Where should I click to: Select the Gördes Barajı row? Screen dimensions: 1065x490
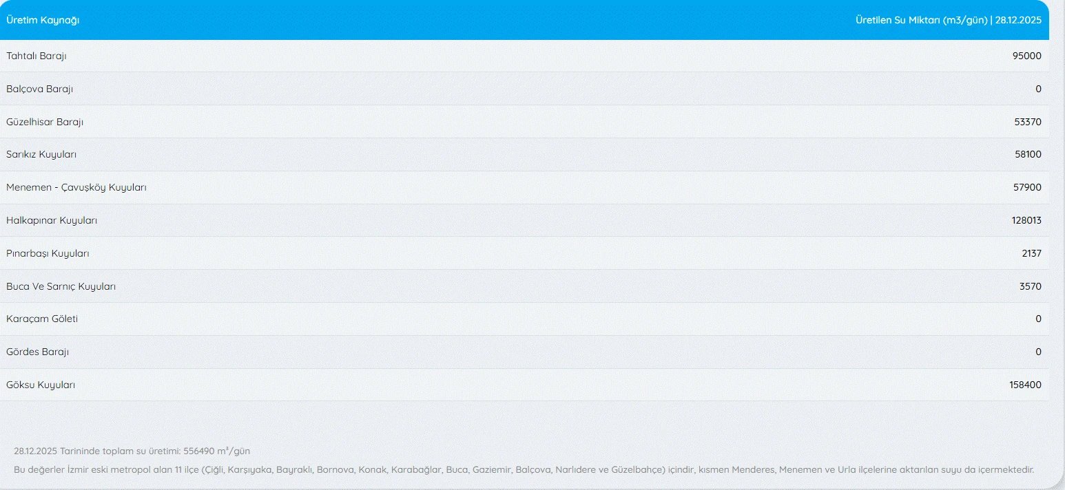pos(524,352)
